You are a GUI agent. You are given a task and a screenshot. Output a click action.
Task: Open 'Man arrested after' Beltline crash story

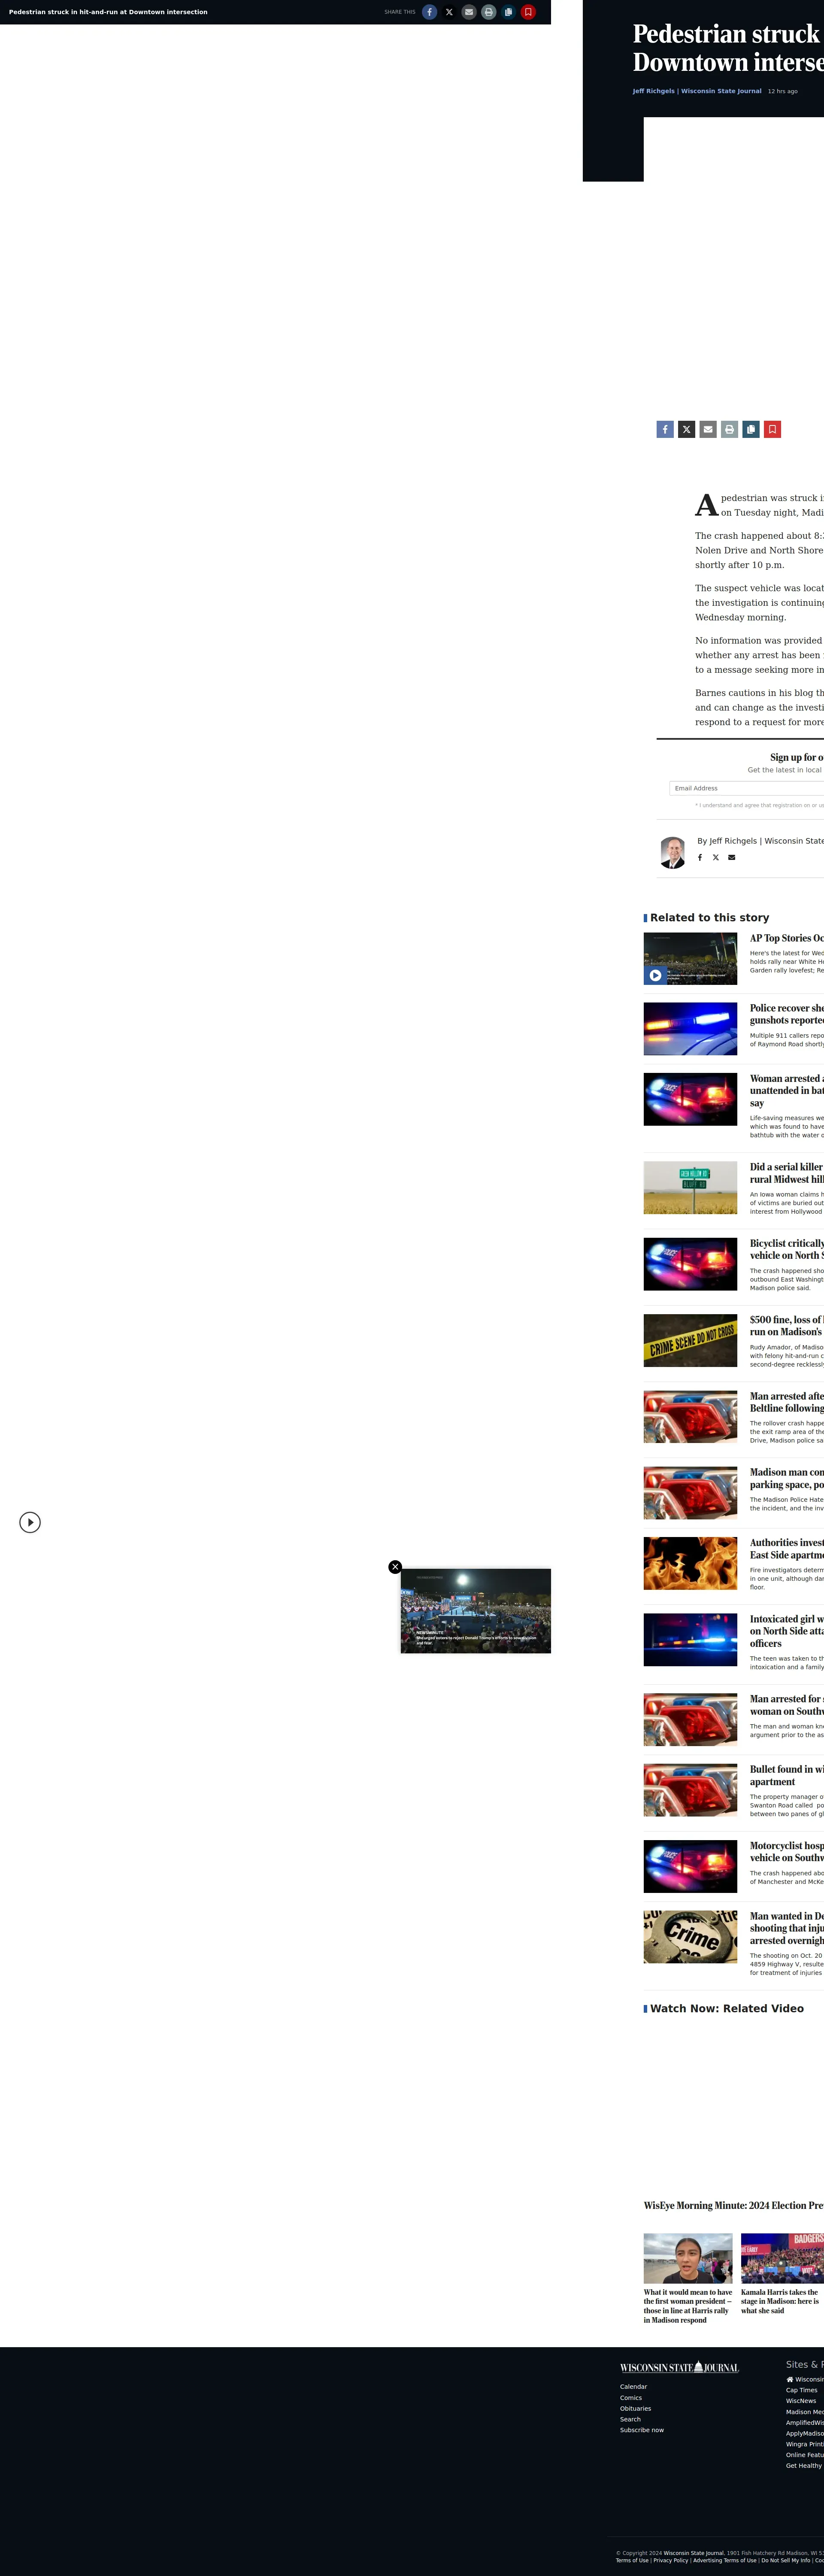(x=787, y=1402)
